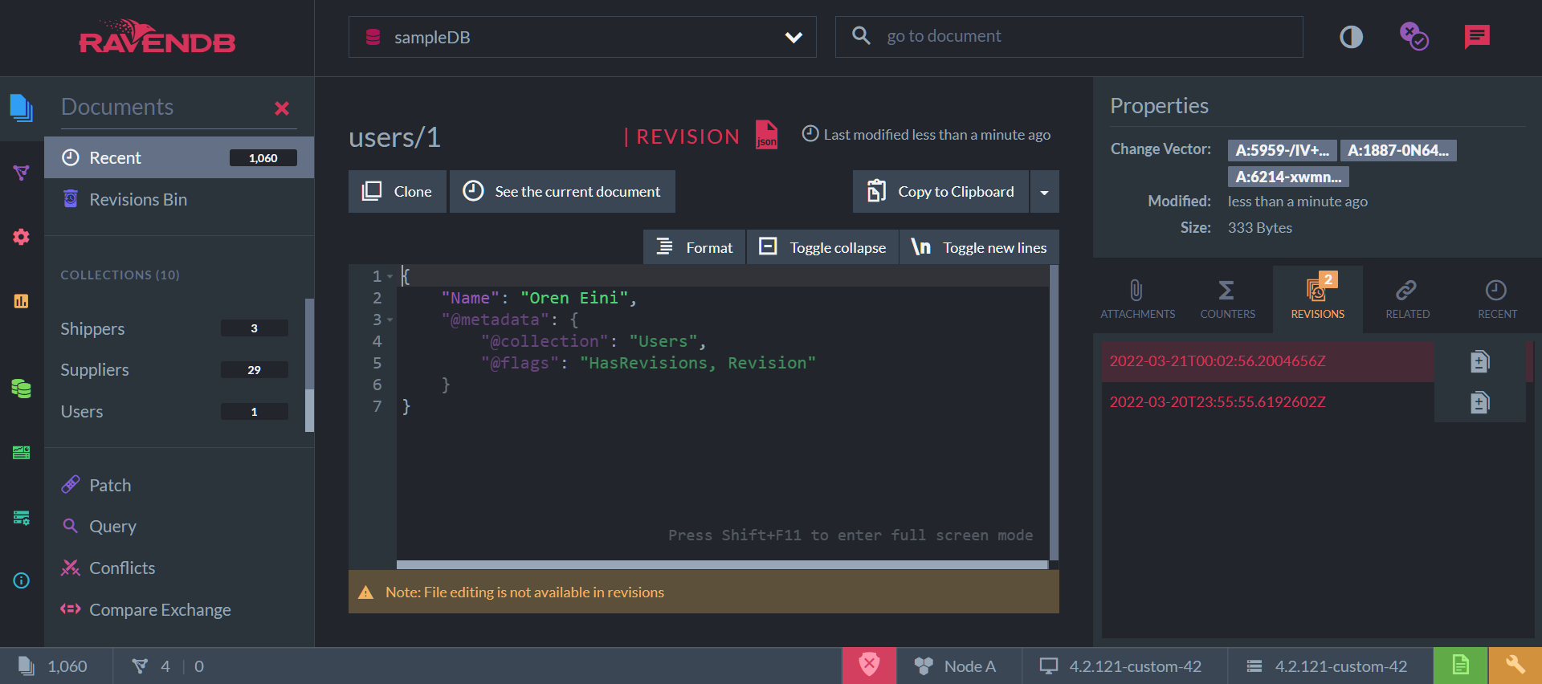Screen dimensions: 1542x684
Task: Click Copy to Clipboard
Action: click(940, 192)
